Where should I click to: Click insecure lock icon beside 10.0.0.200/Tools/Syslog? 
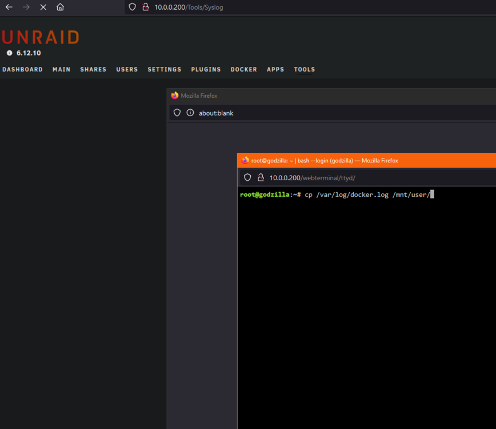(x=146, y=7)
